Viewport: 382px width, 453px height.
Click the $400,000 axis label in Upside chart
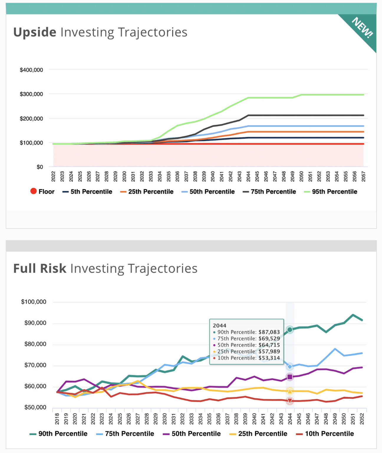click(31, 70)
